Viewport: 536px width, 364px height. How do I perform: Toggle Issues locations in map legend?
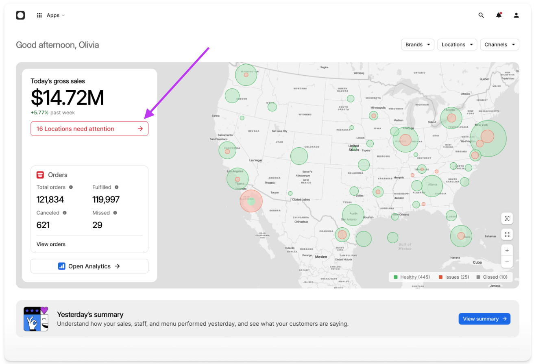point(453,277)
